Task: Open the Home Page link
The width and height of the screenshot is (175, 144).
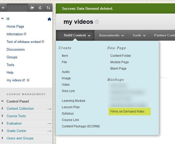Action: 15,27
